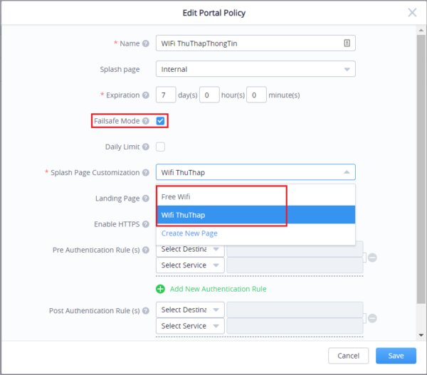Remove the Post Authentication rule with minus icon

click(372, 318)
